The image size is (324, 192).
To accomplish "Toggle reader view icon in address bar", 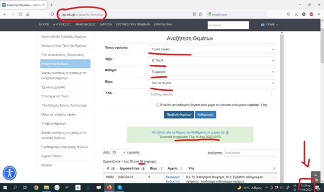I will [194, 14].
